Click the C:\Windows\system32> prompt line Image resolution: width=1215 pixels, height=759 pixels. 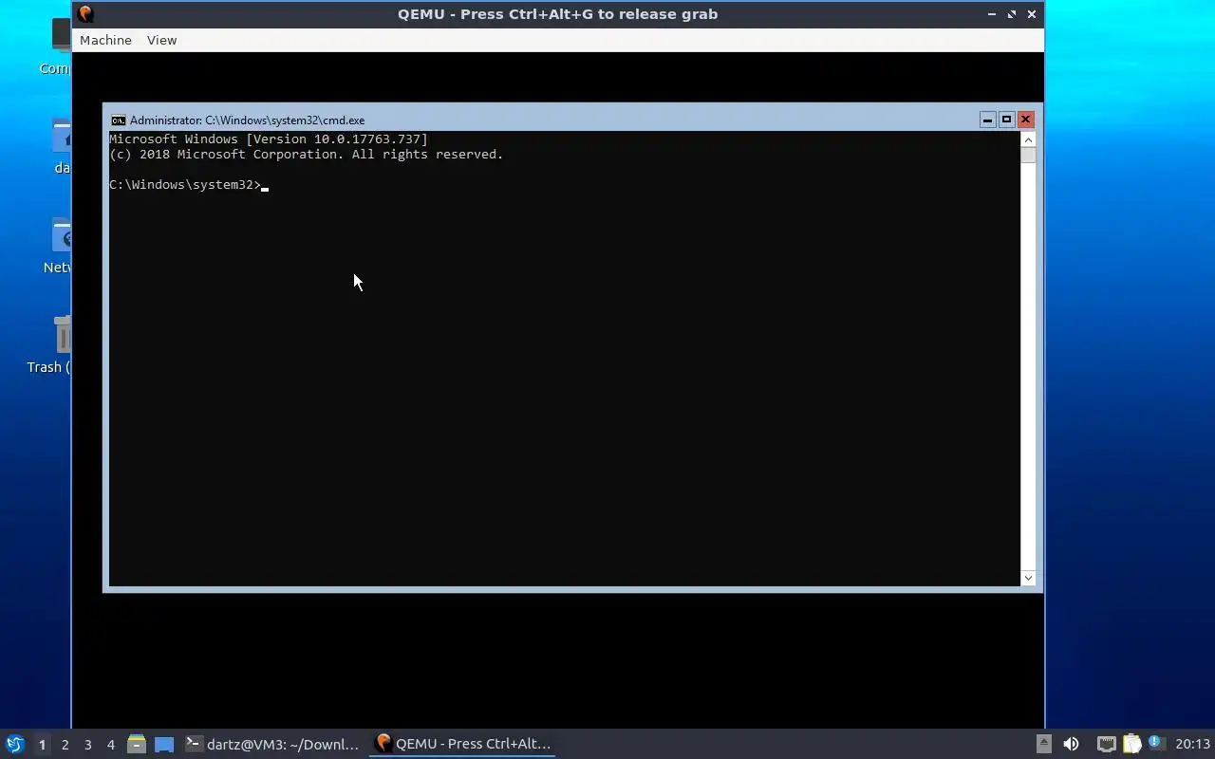coord(185,184)
